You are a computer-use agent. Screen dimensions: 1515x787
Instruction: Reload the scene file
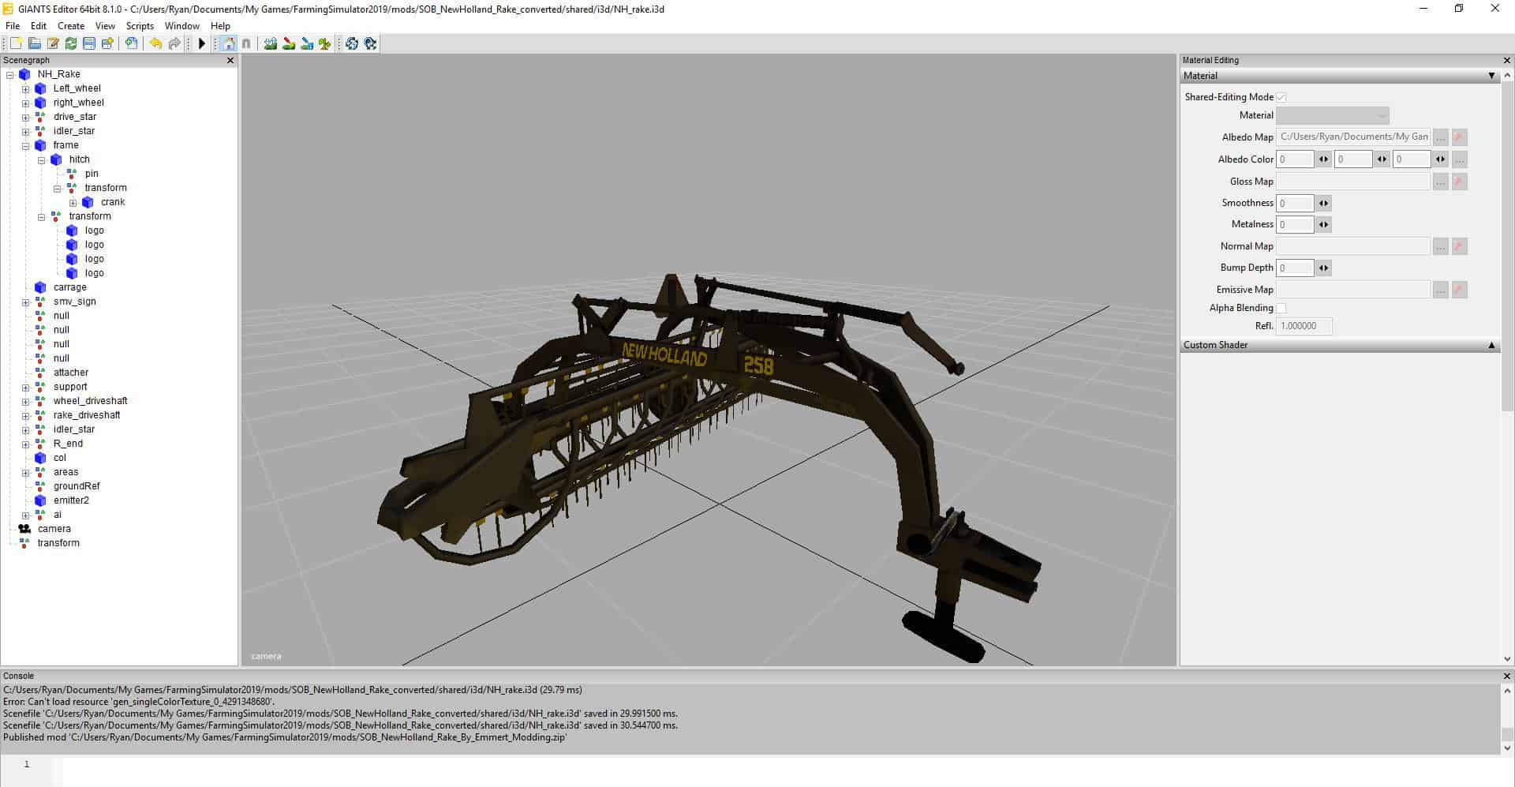click(x=70, y=43)
